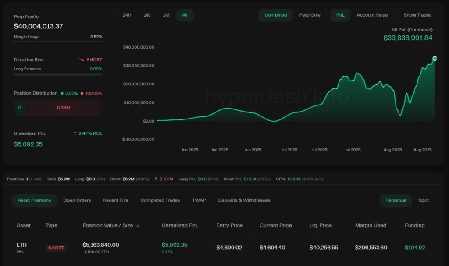This screenshot has width=449, height=266.
Task: Click the red 5.16M position distribution bar
Action: click(64, 108)
